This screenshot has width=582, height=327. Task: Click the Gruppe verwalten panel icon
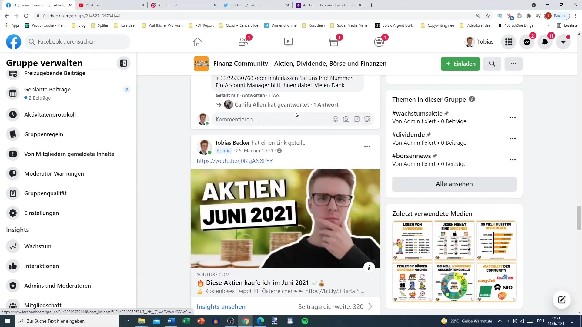click(x=124, y=63)
